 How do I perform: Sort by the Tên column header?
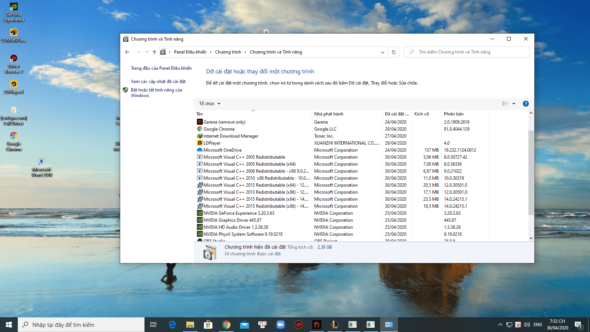(253, 114)
